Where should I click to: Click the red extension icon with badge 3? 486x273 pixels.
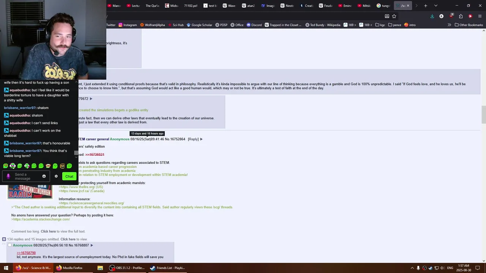(x=451, y=16)
